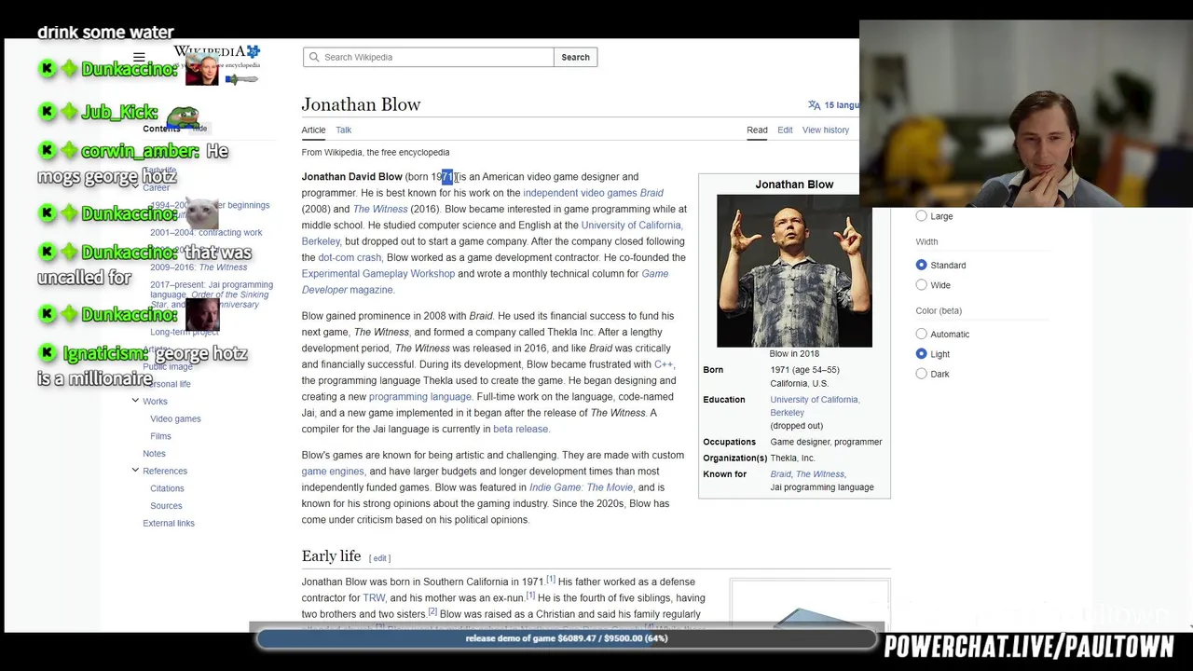Open the programming language link
Screen dimensions: 1193x671
[419, 397]
